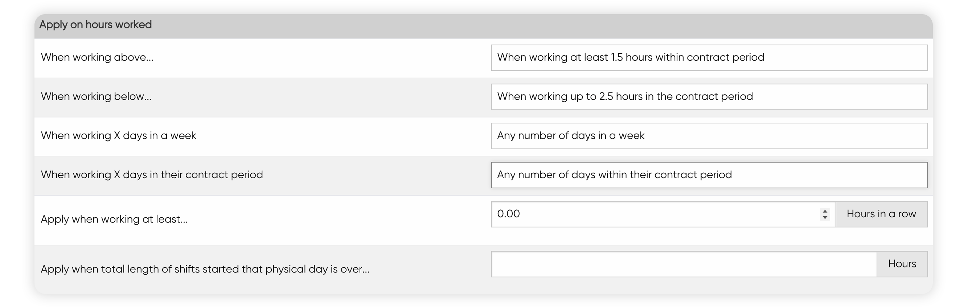Viewport: 968px width, 307px height.
Task: Decrease hours in a row with down arrow
Action: coord(824,217)
